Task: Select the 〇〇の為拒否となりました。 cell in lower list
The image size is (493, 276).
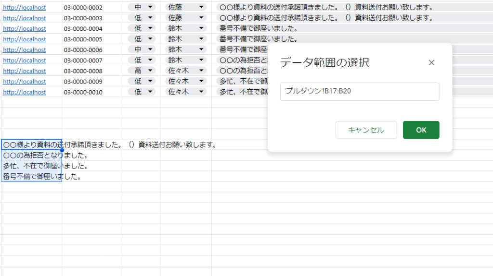Action: pos(31,156)
